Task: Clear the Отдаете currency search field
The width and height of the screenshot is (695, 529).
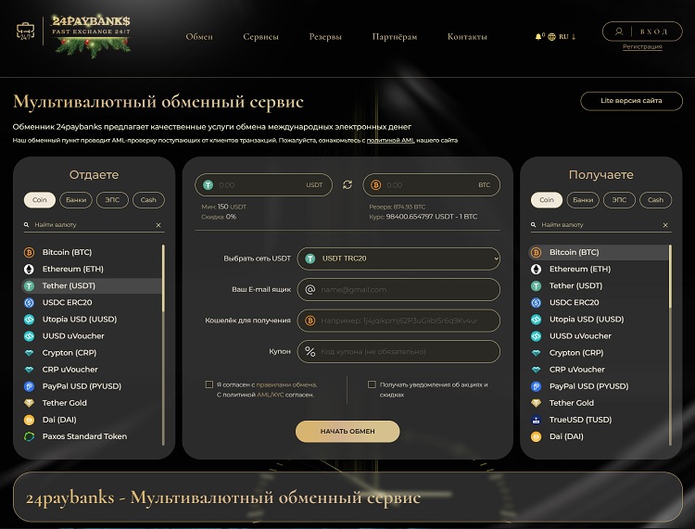Action: point(158,225)
